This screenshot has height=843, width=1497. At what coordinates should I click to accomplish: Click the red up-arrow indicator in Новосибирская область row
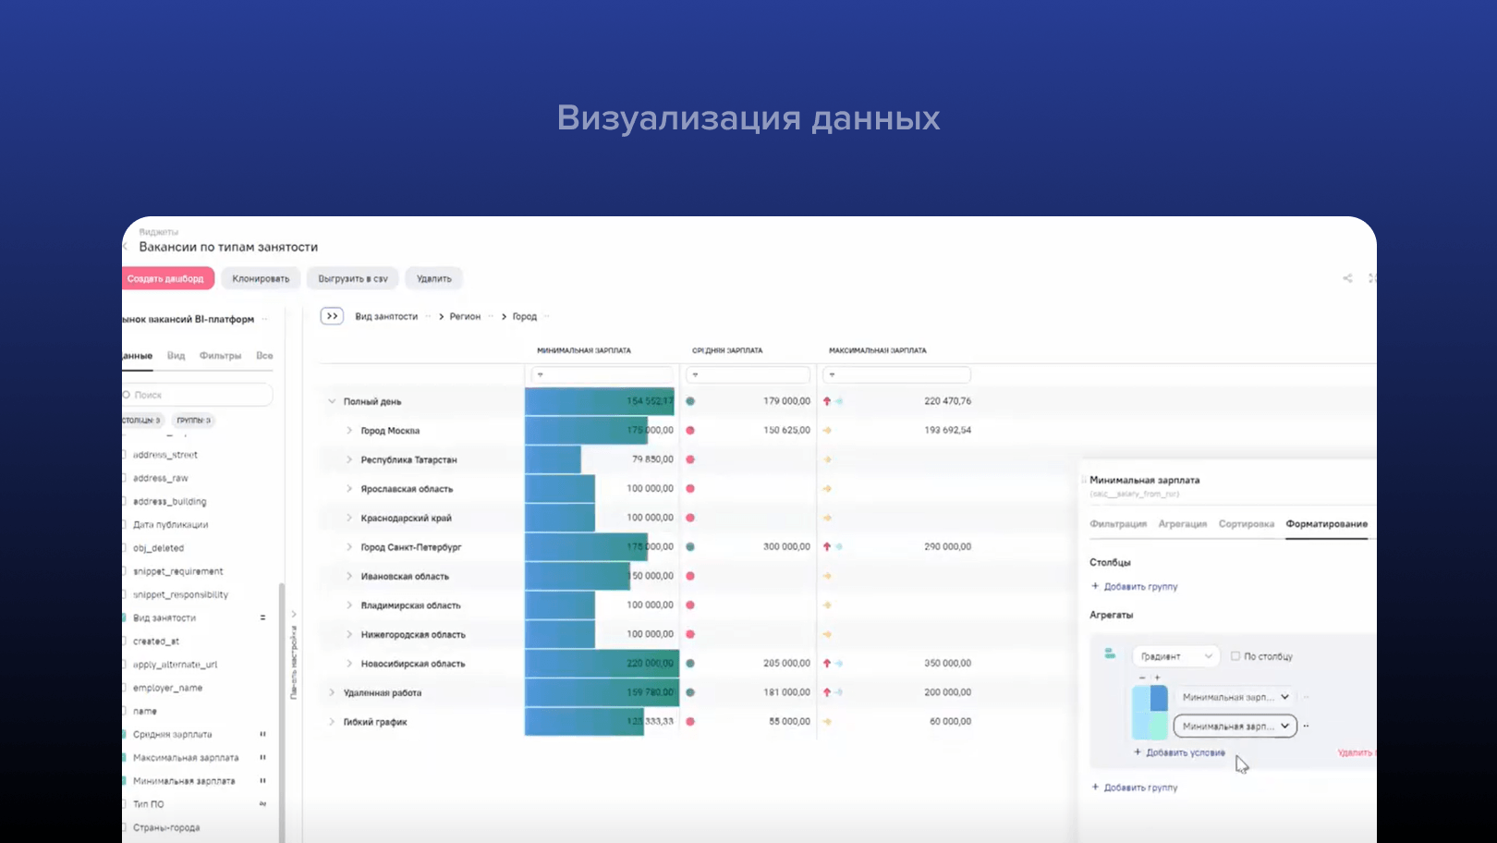pos(827,664)
